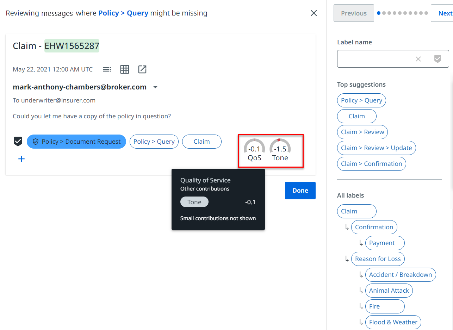Choose Claim > Review suggestion
Viewport: 453px width, 330px height.
point(362,132)
